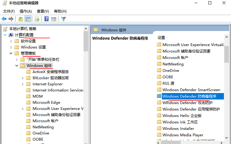This screenshot has height=144, width=231.
Task: Select Microsoft User Experience Virtuali in right list
Action: coord(193,45)
